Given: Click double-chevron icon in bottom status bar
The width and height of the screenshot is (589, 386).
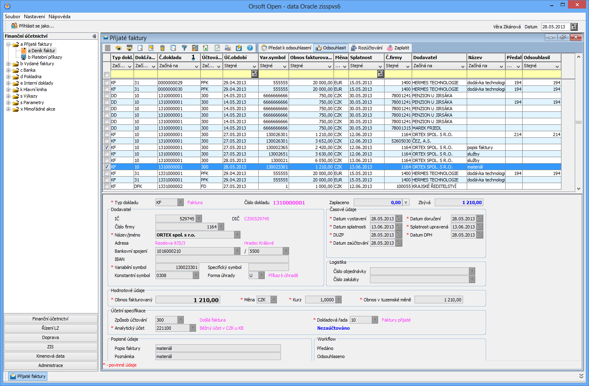Looking at the screenshot, I should (581, 376).
